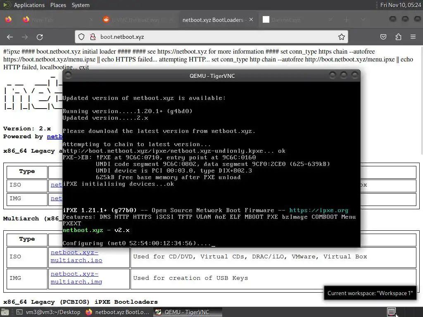
Task: Click the workspace switcher icon in bottom panel
Action: 391,312
